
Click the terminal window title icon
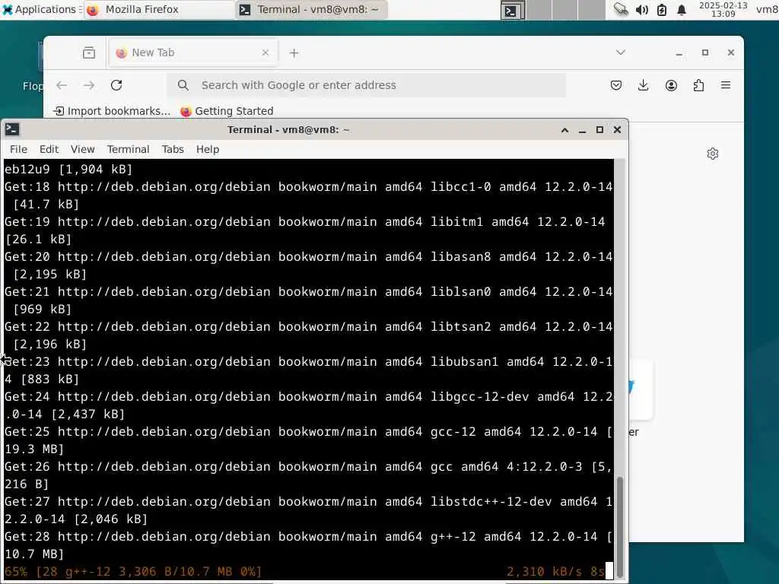[x=12, y=129]
